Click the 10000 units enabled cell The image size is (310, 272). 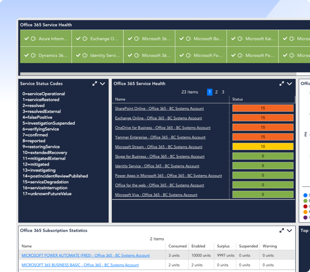201,255
